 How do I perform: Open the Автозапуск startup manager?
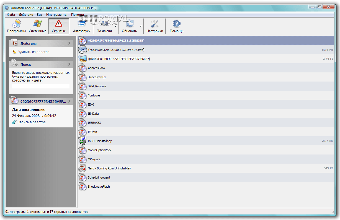pos(82,26)
